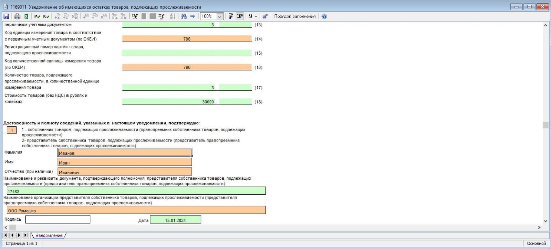Export the form with the Excel icon
This screenshot has height=249, width=551.
(26, 16)
